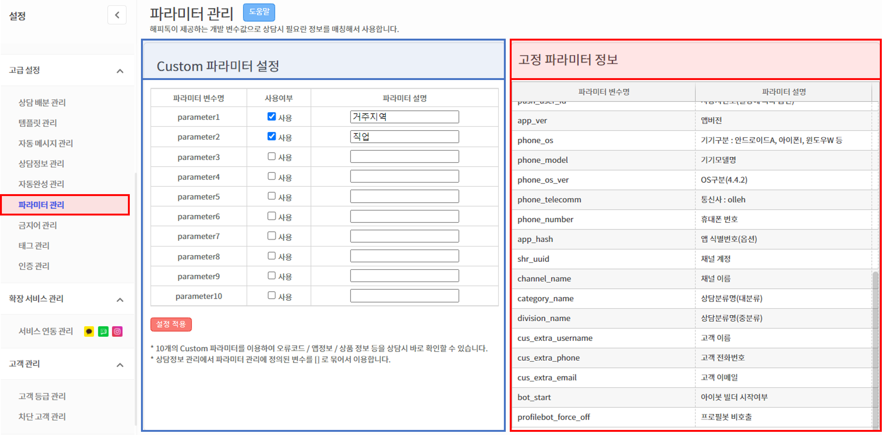Open the 템플릿 관리 menu item
This screenshot has width=882, height=435.
[38, 123]
